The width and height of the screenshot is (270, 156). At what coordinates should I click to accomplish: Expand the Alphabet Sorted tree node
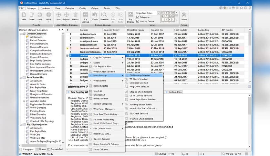[x=24, y=101]
